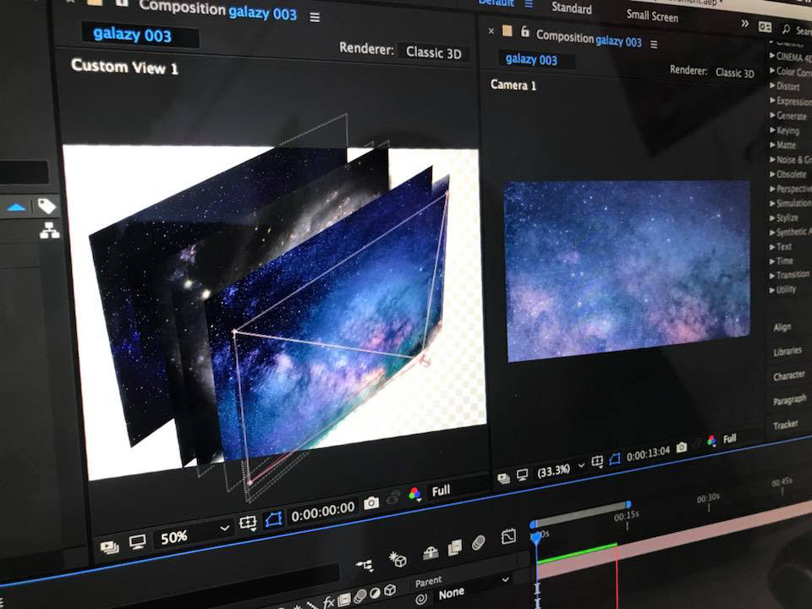
Task: Toggle mask and shape path visibility in Custom View 1
Action: 273,518
